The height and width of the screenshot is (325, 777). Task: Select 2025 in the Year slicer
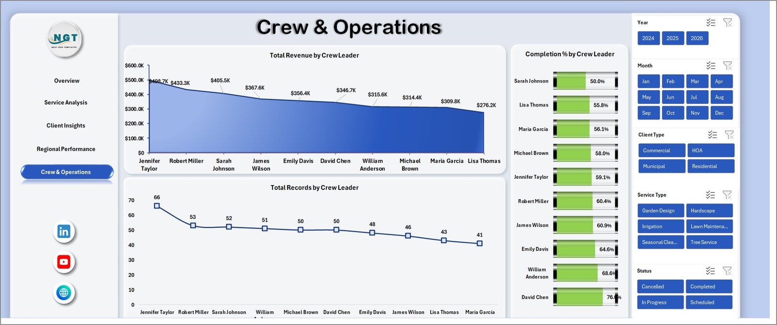pyautogui.click(x=672, y=38)
